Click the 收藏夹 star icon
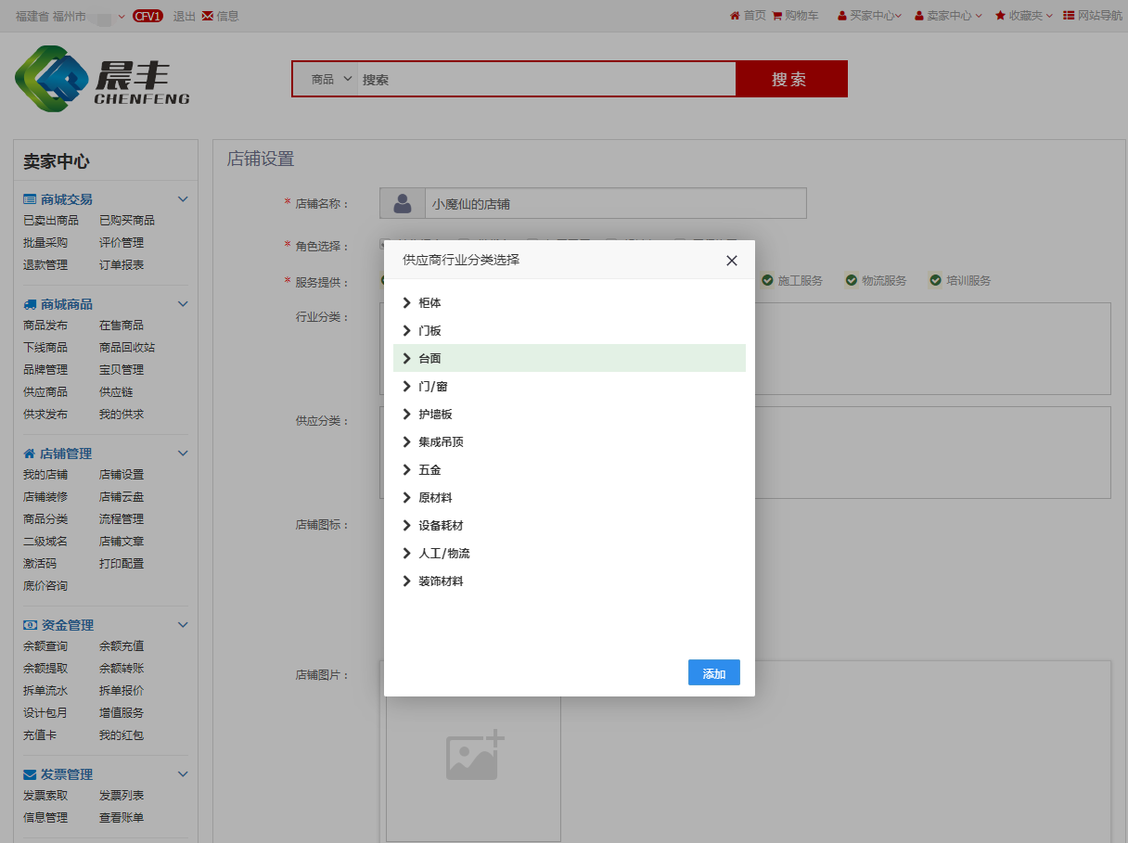This screenshot has height=843, width=1128. [1000, 16]
